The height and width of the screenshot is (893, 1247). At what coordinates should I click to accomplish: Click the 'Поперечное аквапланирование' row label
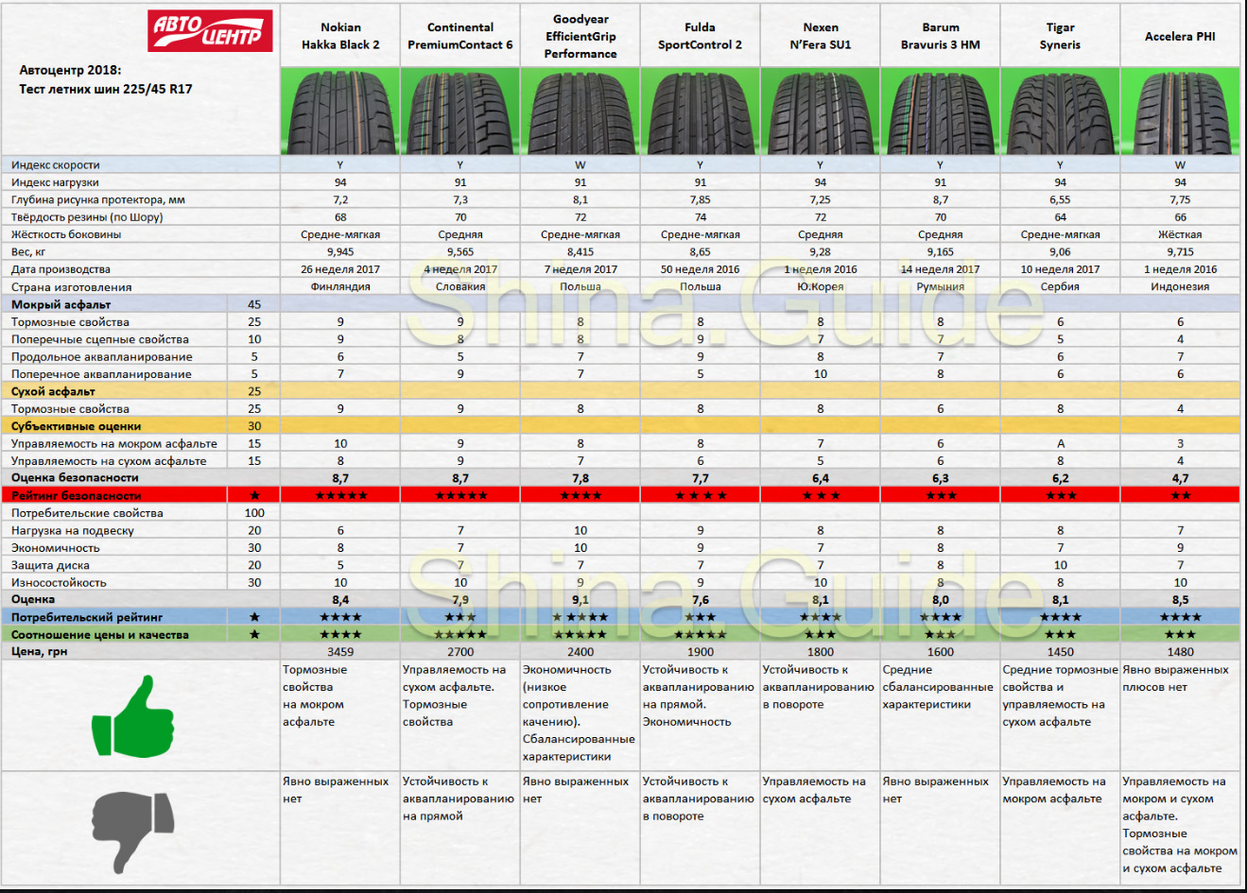tap(101, 374)
